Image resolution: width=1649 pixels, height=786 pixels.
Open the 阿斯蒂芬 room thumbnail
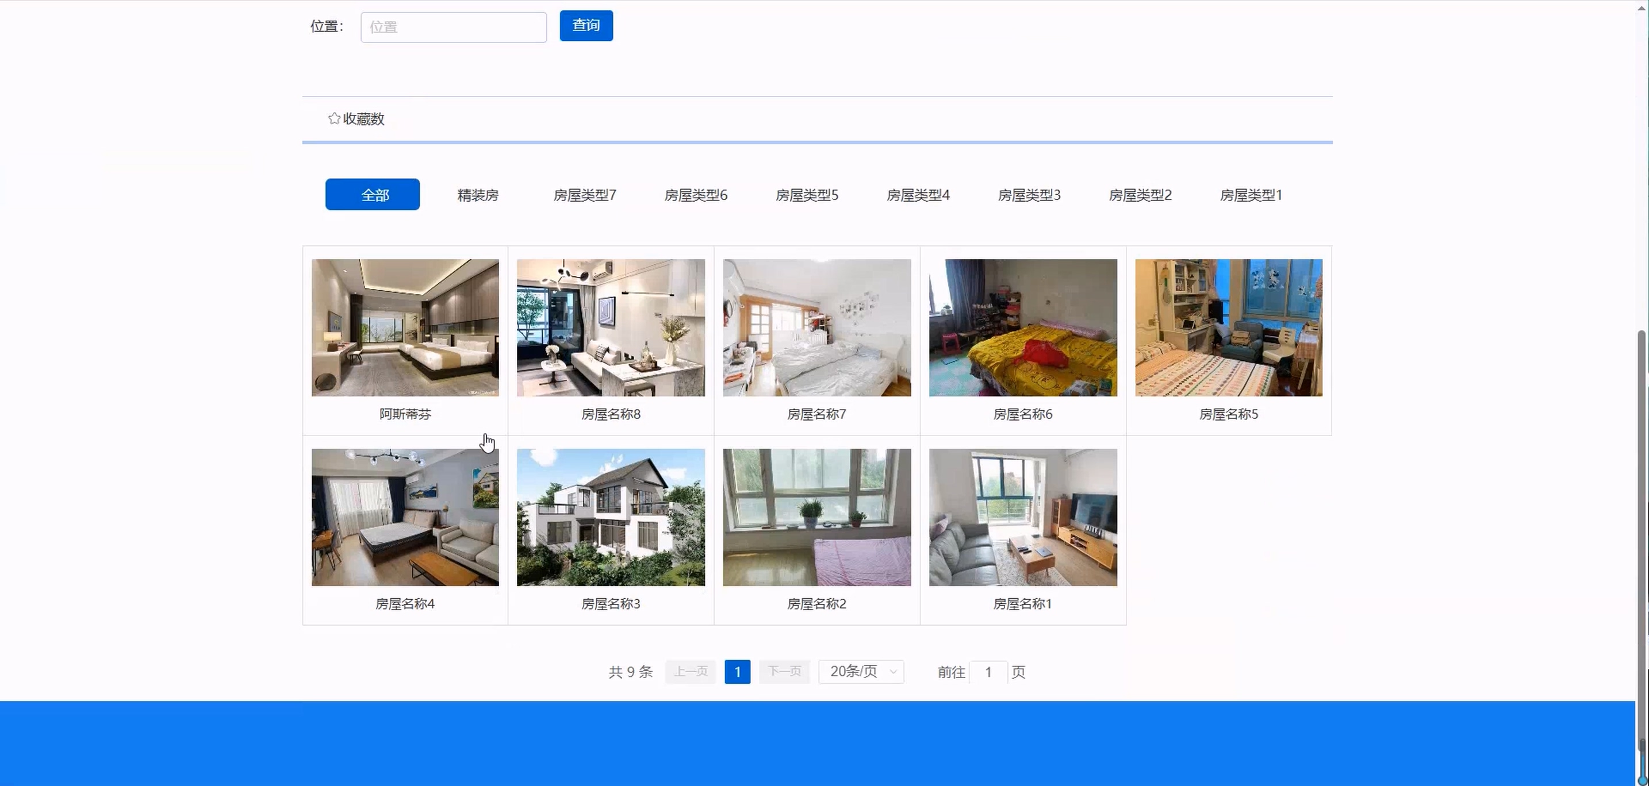(405, 327)
